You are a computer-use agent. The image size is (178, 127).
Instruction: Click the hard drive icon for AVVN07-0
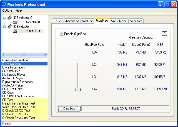(x=15, y=22)
